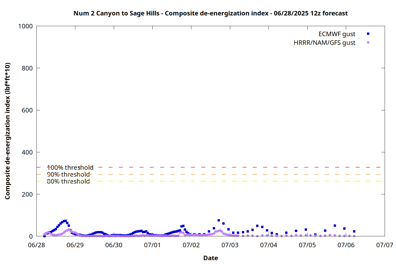Click the 90% threshold label

point(68,175)
